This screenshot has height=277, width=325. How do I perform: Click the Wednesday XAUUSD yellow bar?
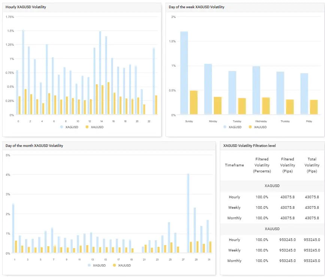[266, 106]
